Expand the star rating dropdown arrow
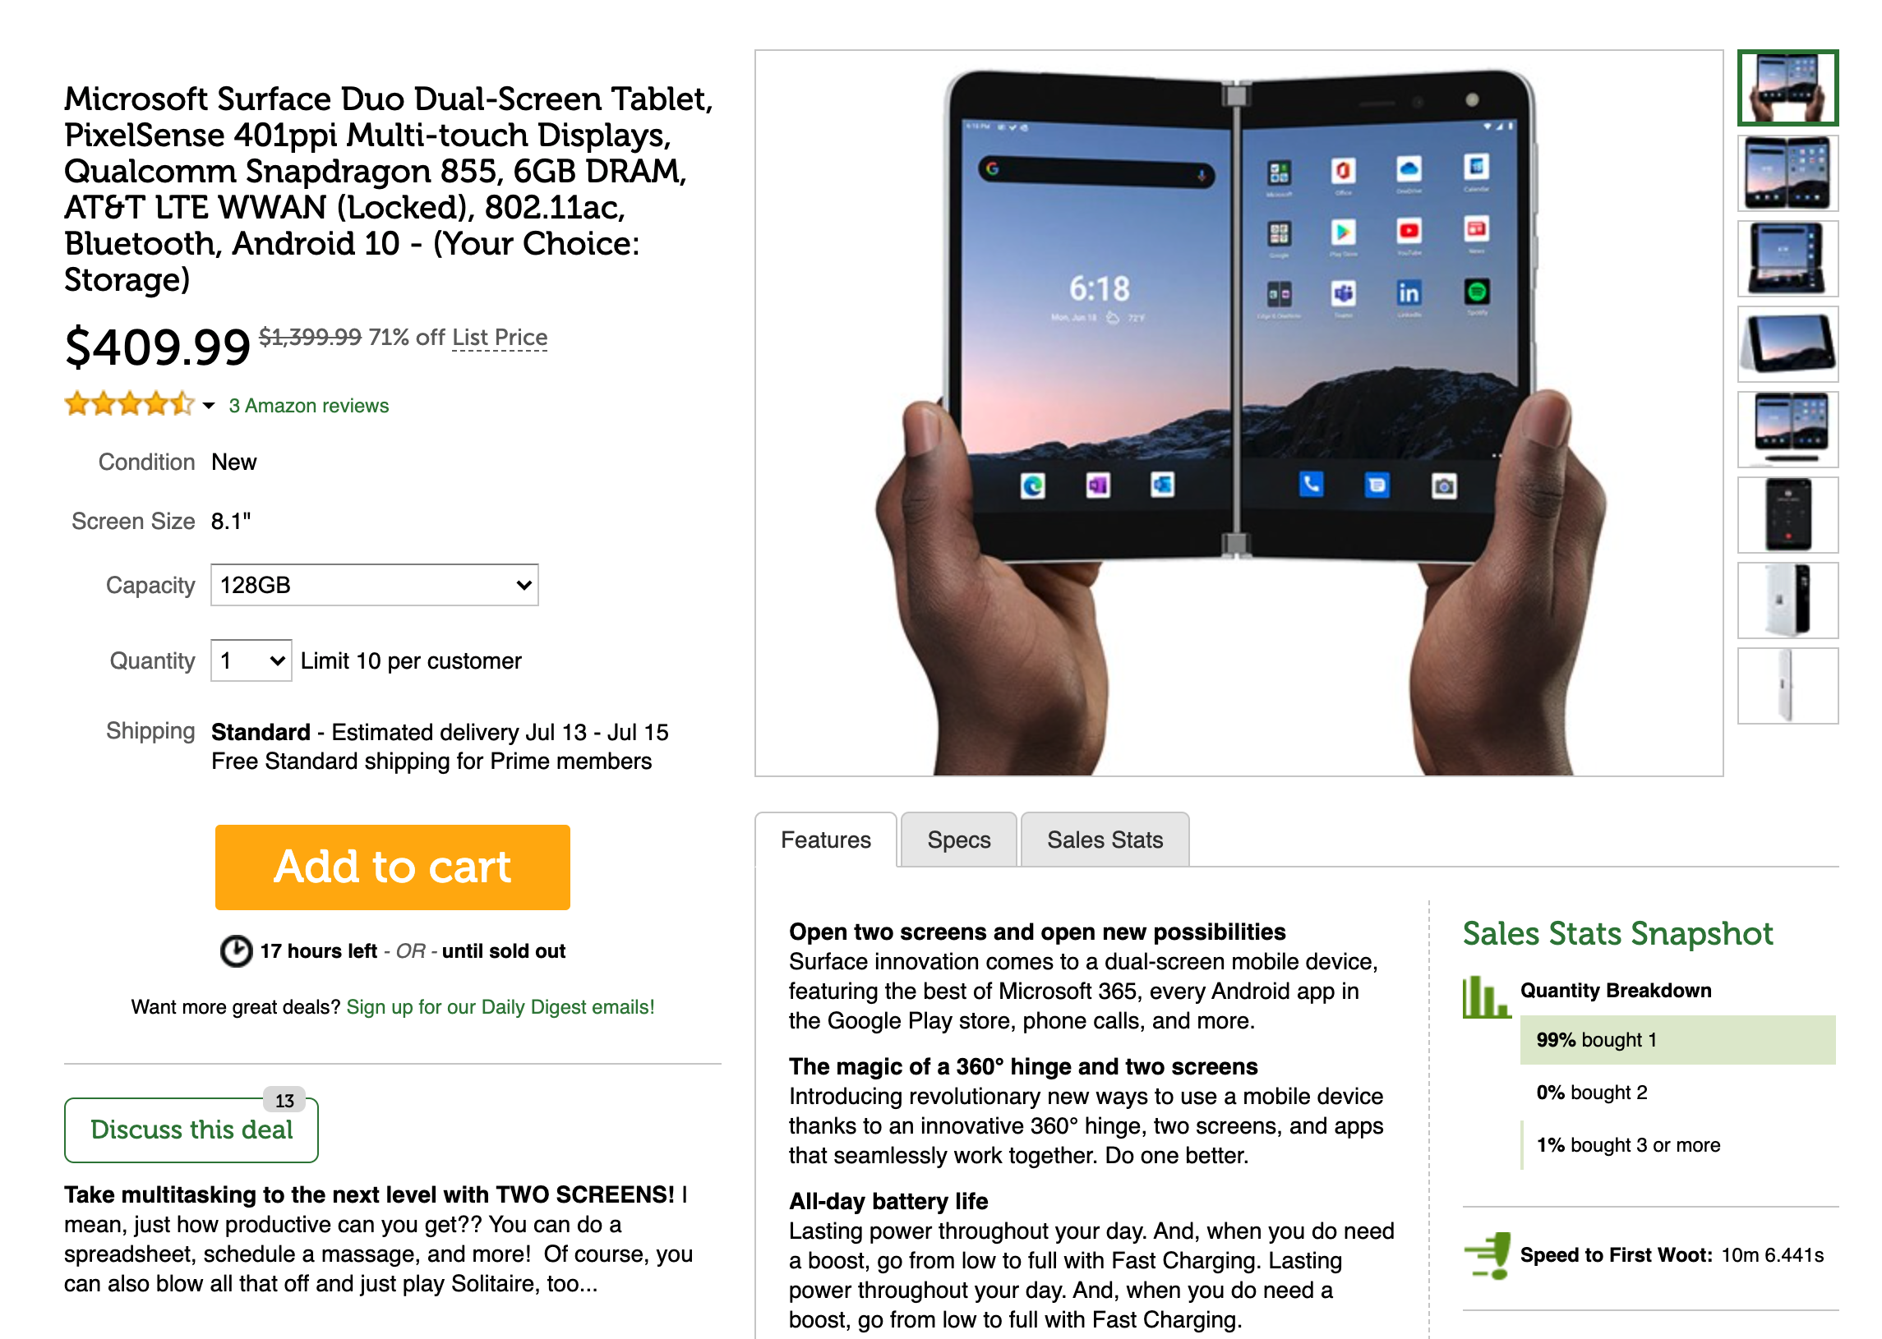This screenshot has width=1882, height=1339. pos(209,405)
